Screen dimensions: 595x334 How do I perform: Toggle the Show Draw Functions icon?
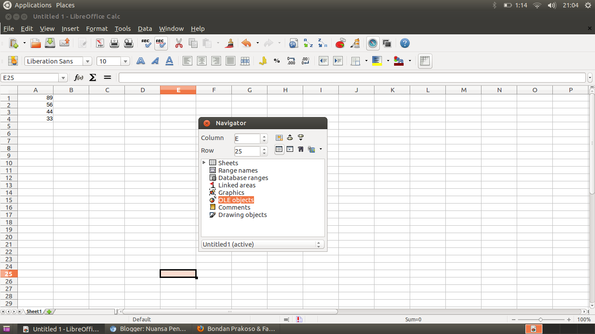[x=355, y=43]
